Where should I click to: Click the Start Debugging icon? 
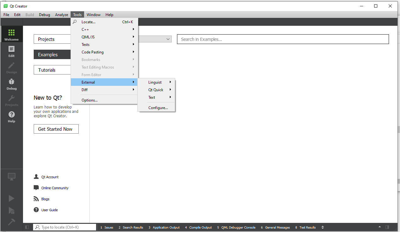[x=11, y=210]
